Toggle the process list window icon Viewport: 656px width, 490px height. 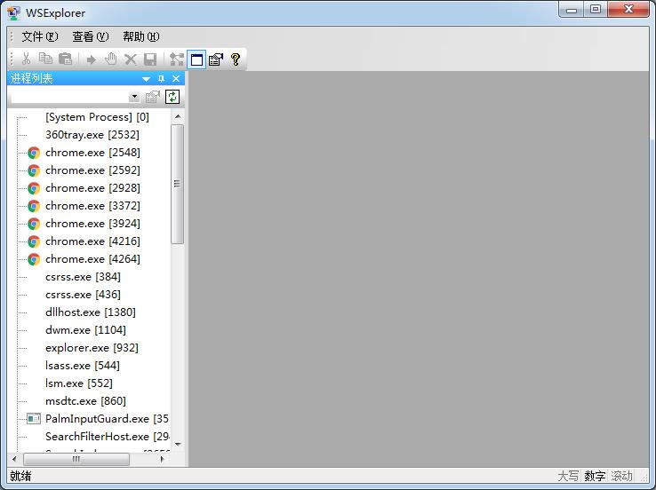(x=196, y=59)
